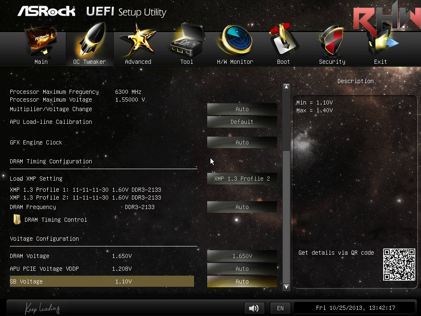Click the speaker sound icon

point(254,308)
